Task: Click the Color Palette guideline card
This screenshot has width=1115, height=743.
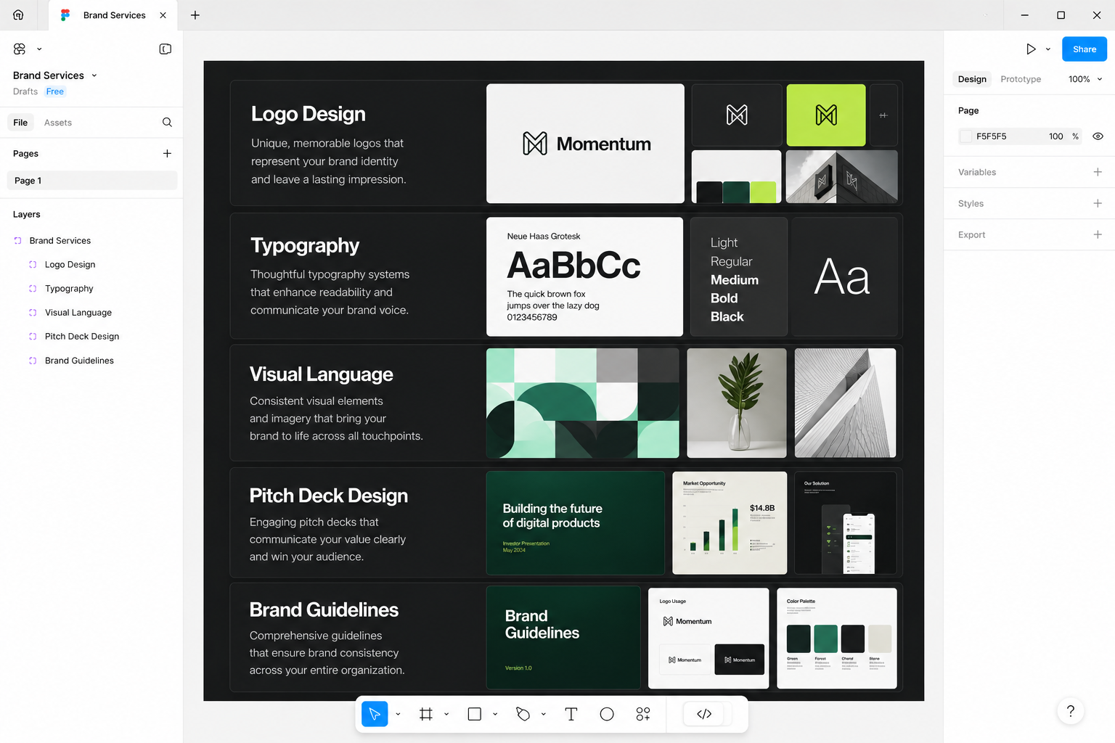Action: tap(837, 638)
